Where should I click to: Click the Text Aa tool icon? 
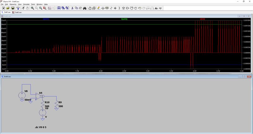pos(156,8)
